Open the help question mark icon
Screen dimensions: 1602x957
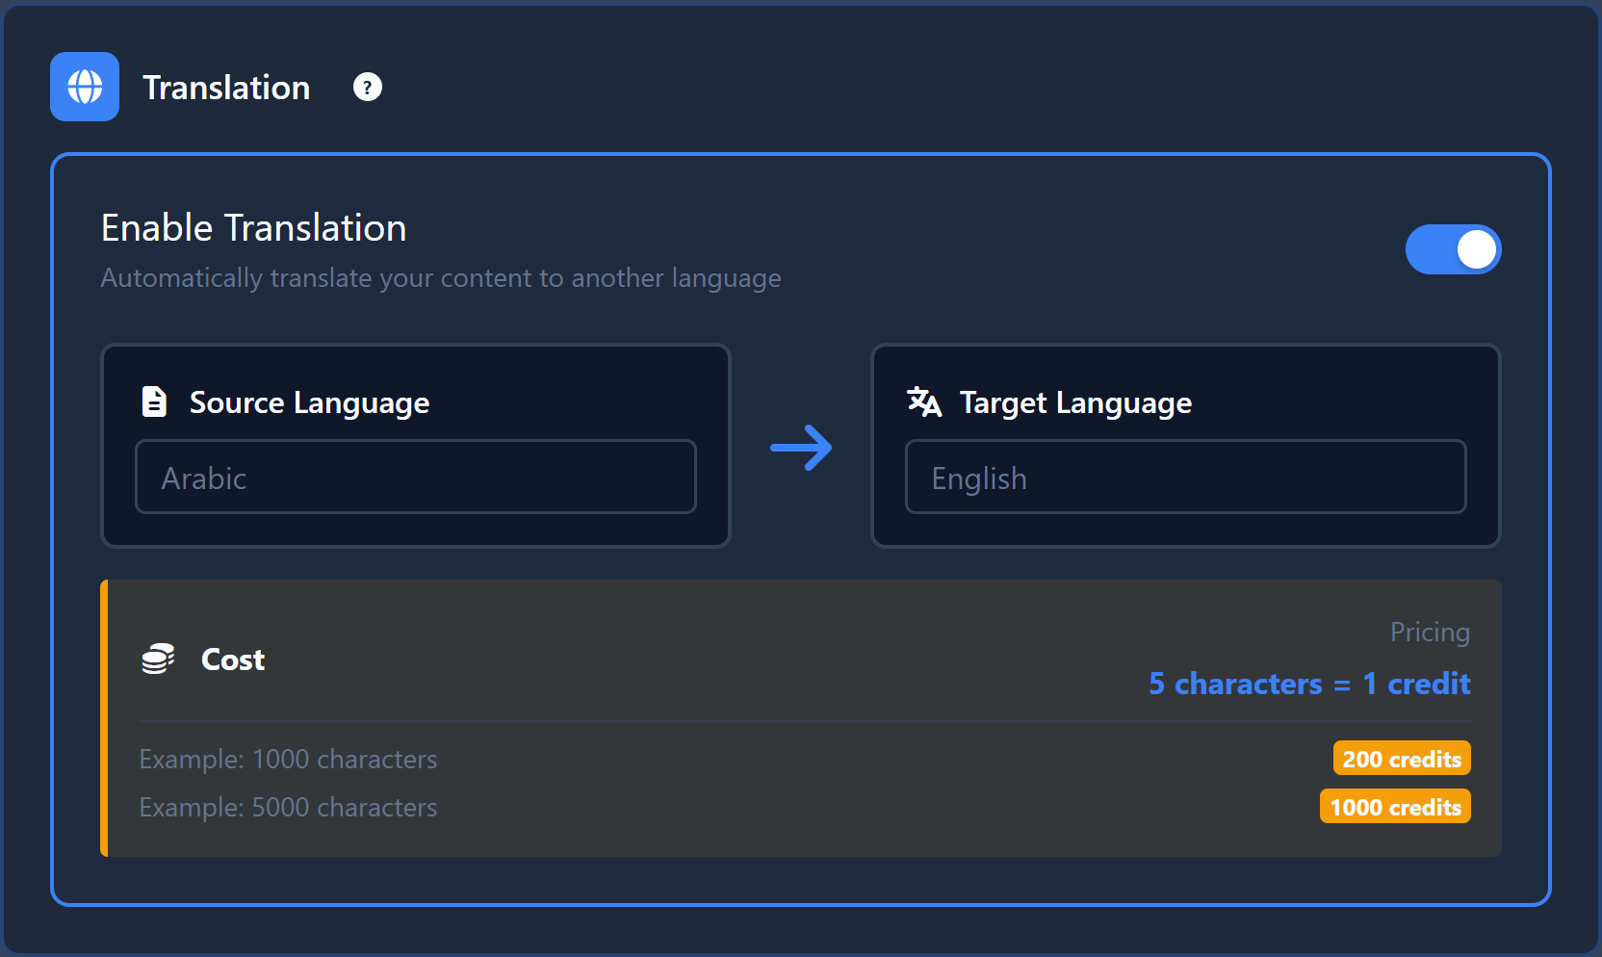[367, 88]
